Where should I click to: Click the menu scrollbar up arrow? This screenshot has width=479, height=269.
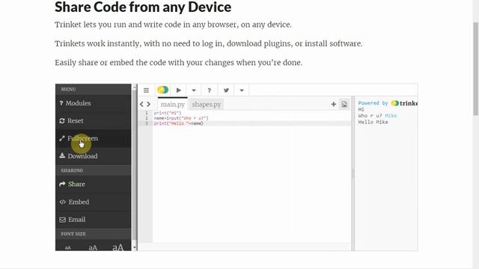click(135, 87)
